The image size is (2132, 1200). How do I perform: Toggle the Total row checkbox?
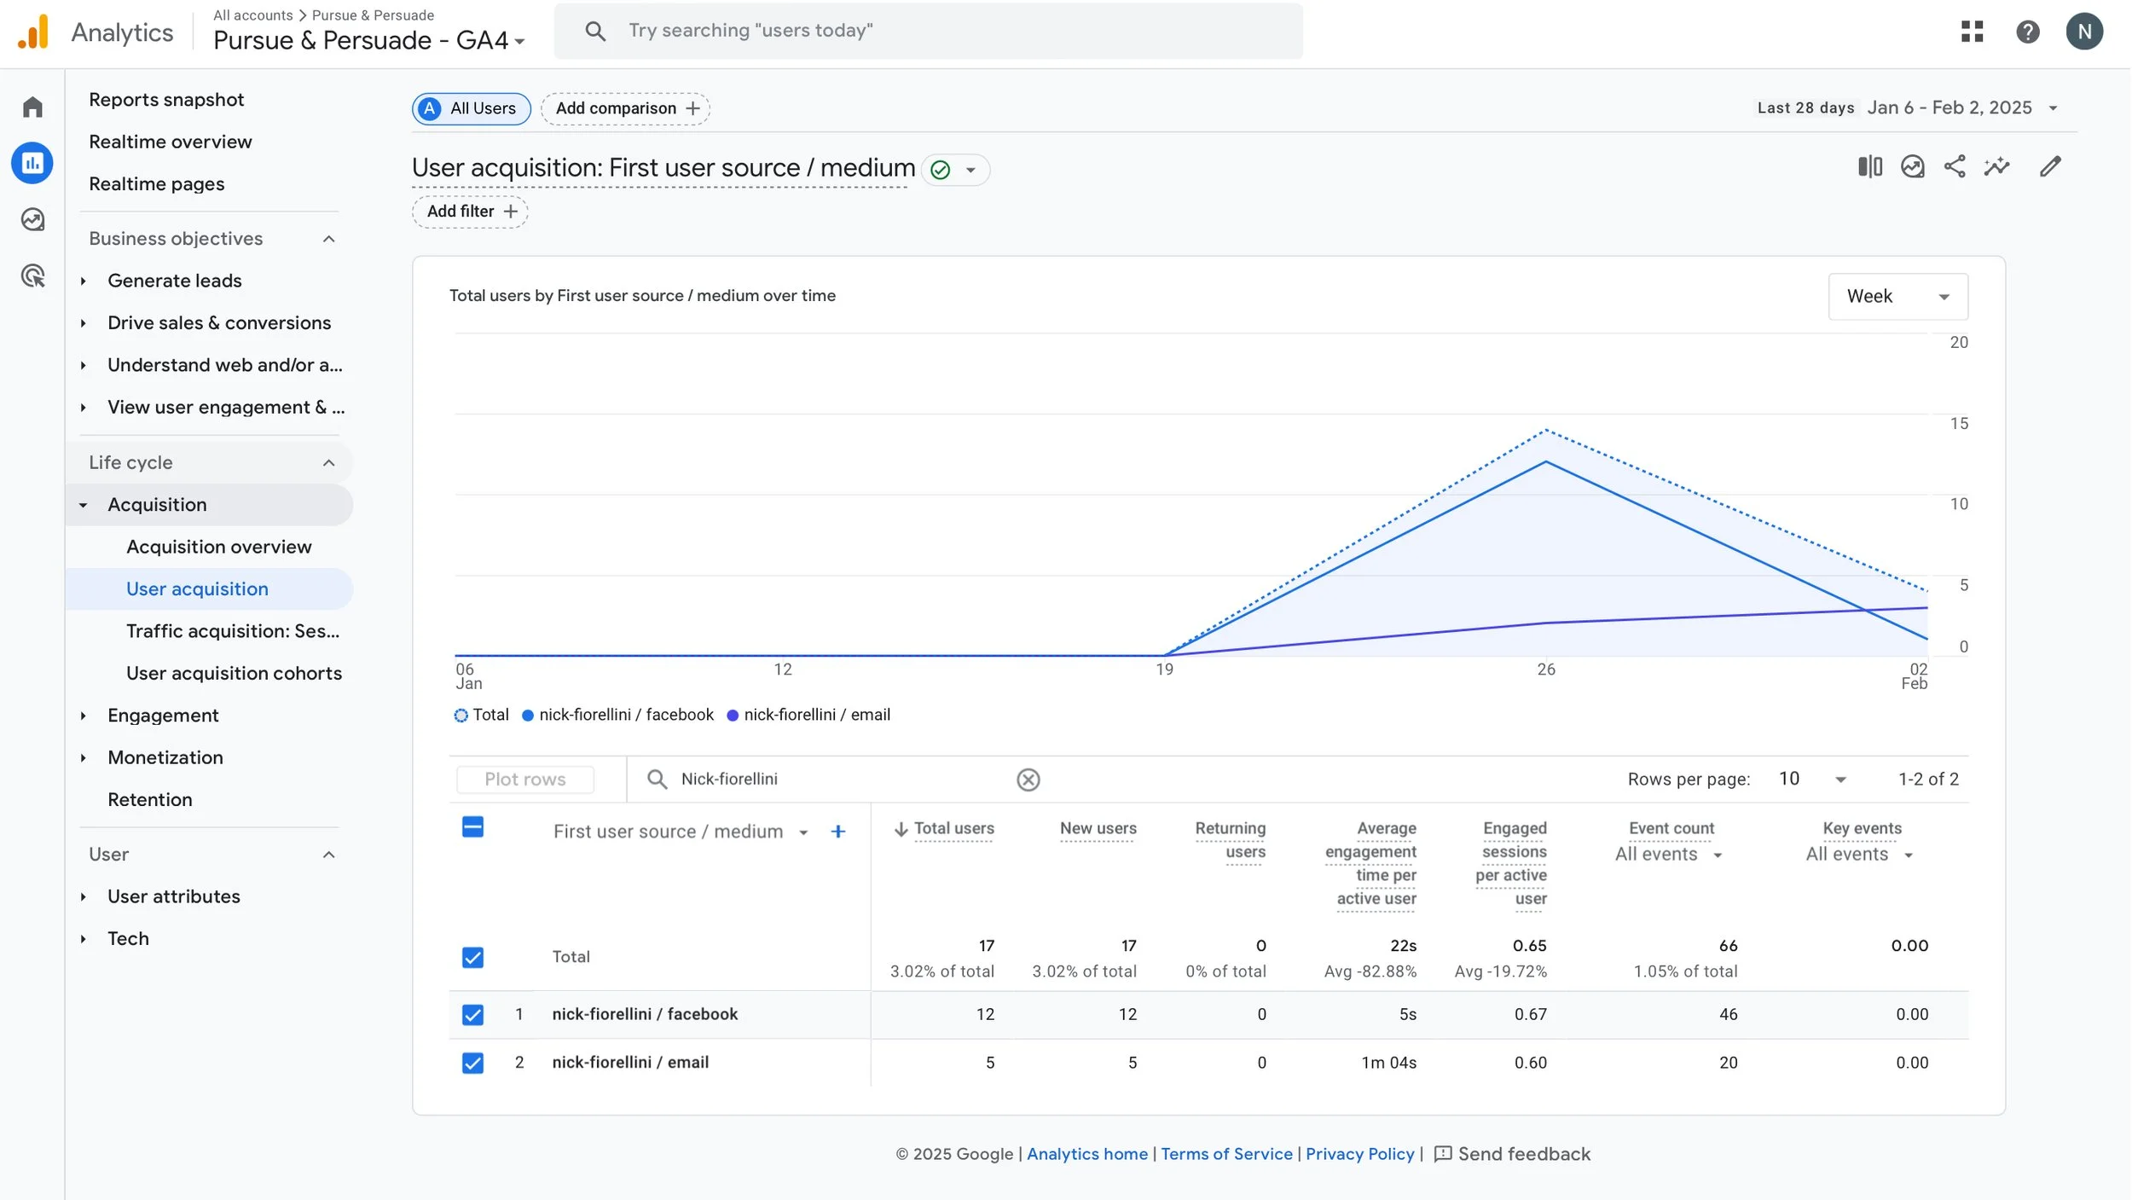click(473, 957)
